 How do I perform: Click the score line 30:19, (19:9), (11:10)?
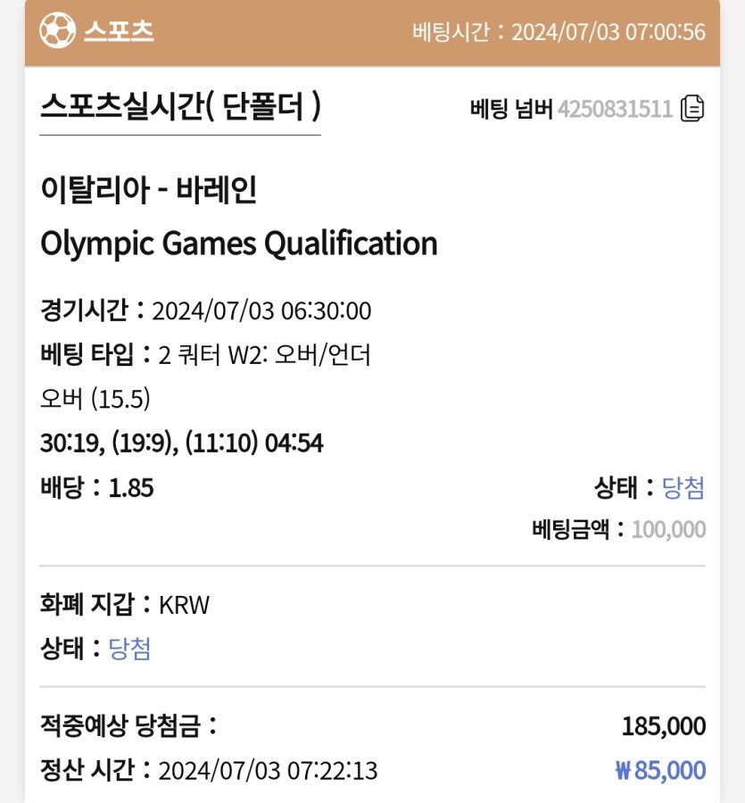(x=149, y=443)
